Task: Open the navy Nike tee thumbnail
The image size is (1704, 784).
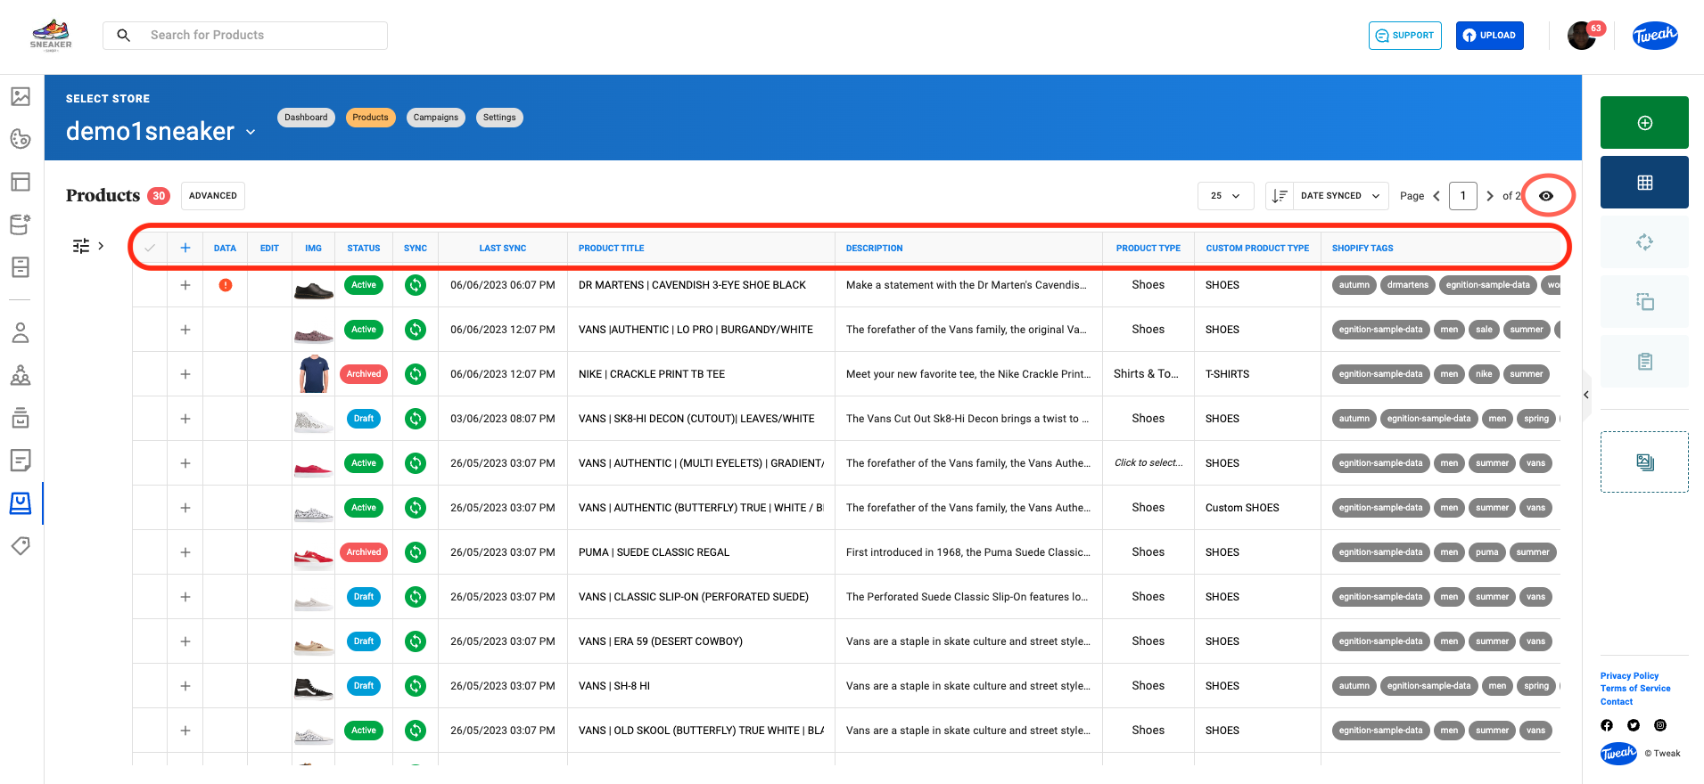Action: click(314, 374)
